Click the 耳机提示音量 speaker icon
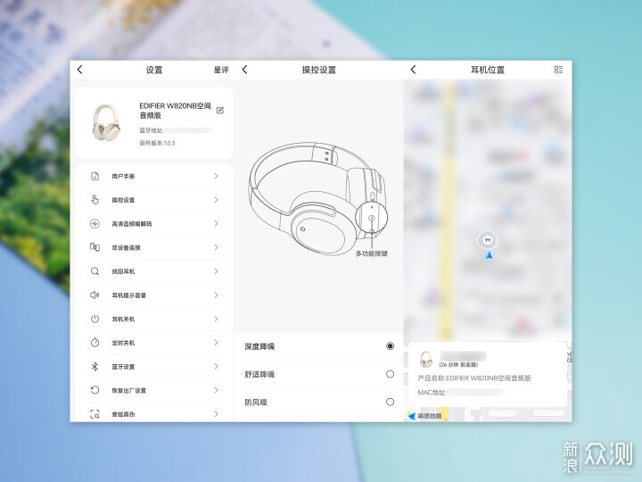 tap(95, 295)
